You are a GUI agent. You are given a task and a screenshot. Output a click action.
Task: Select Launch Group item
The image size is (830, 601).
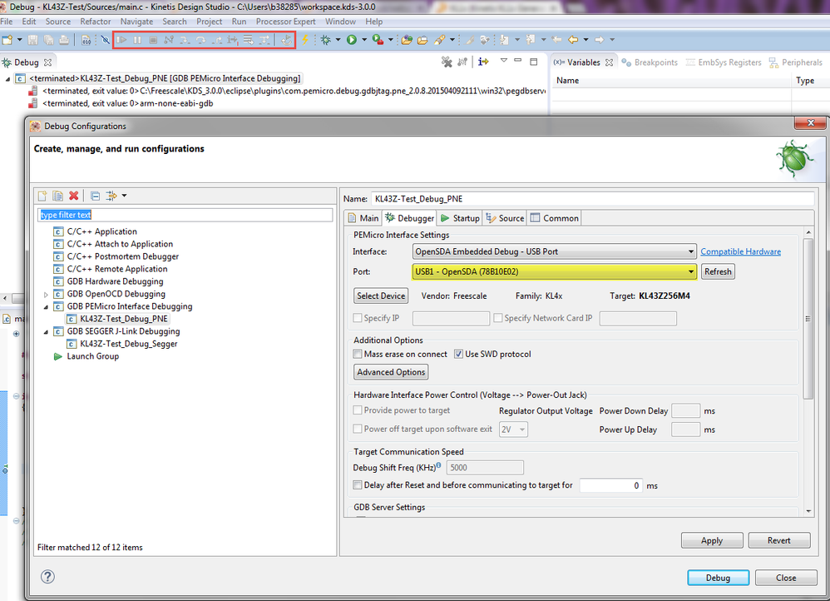tap(86, 356)
